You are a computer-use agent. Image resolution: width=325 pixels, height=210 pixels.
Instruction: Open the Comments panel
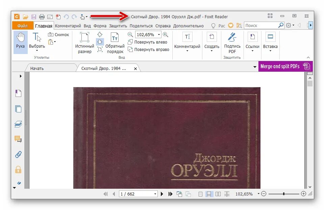click(18, 139)
